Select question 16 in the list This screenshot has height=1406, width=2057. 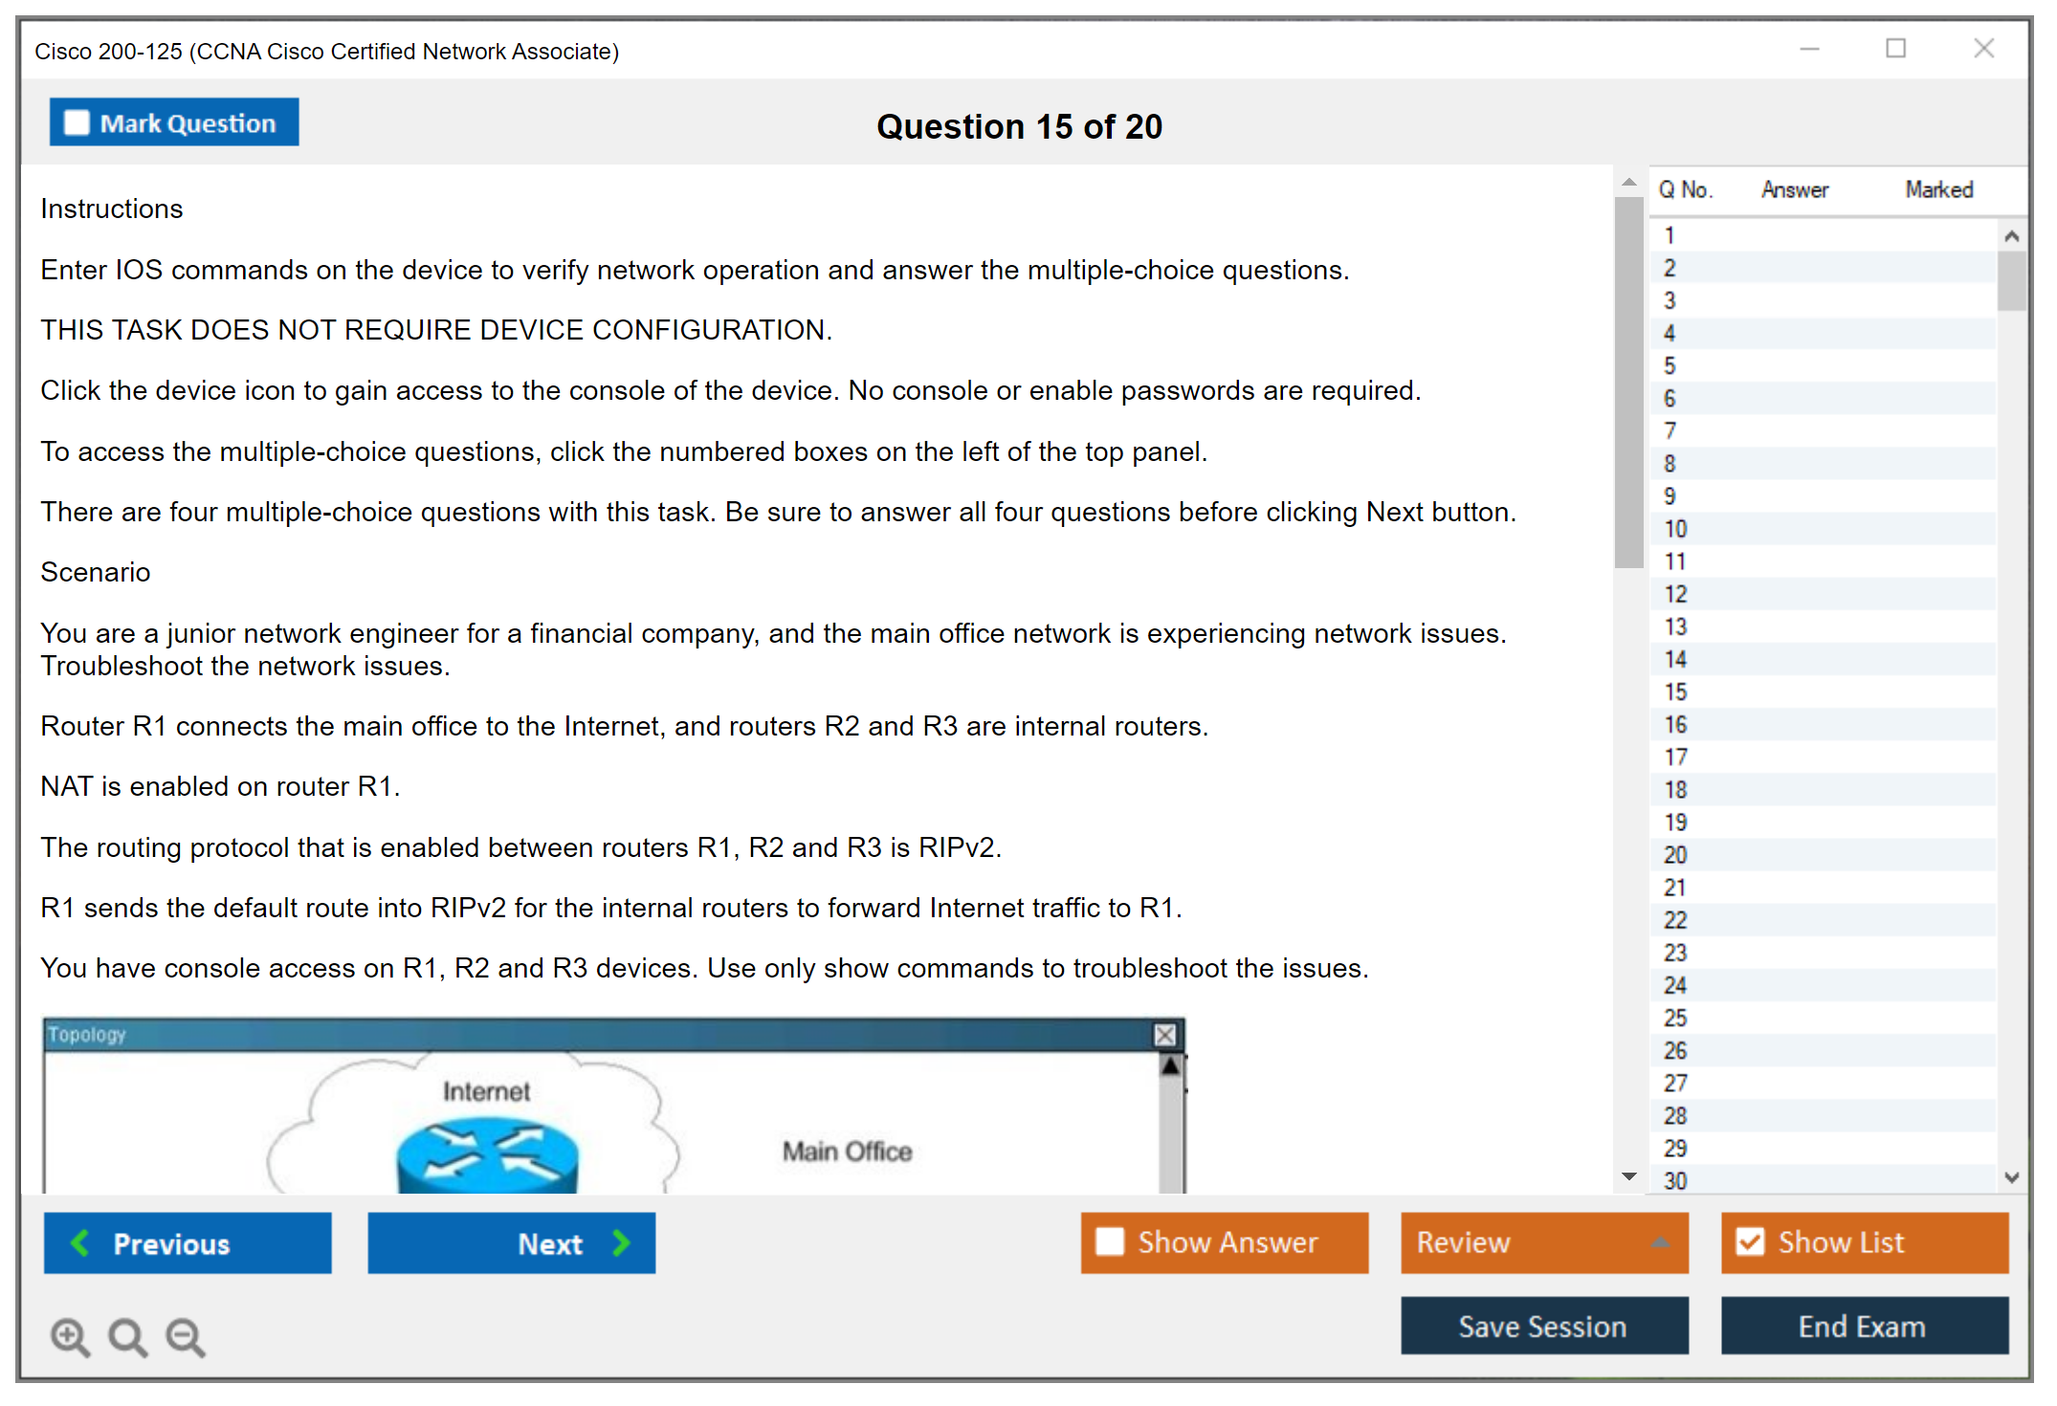1675,724
